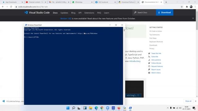Image resolution: width=198 pixels, height=111 pixels.
Task: Click the Follow @code Twitter icon
Action: click(149, 63)
